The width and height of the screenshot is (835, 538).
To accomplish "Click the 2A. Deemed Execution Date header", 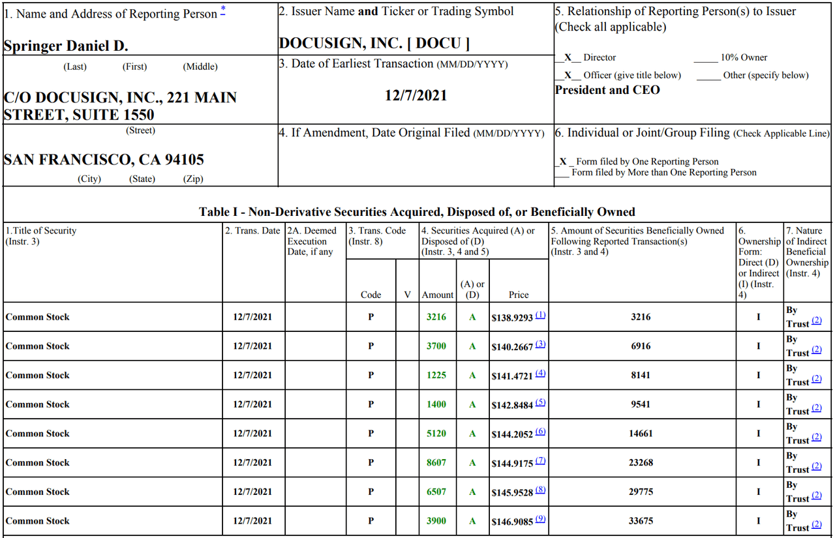I will (x=312, y=241).
